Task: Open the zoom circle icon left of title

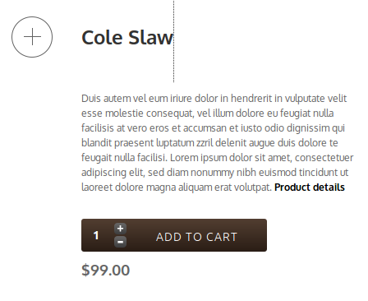Action: pyautogui.click(x=32, y=37)
